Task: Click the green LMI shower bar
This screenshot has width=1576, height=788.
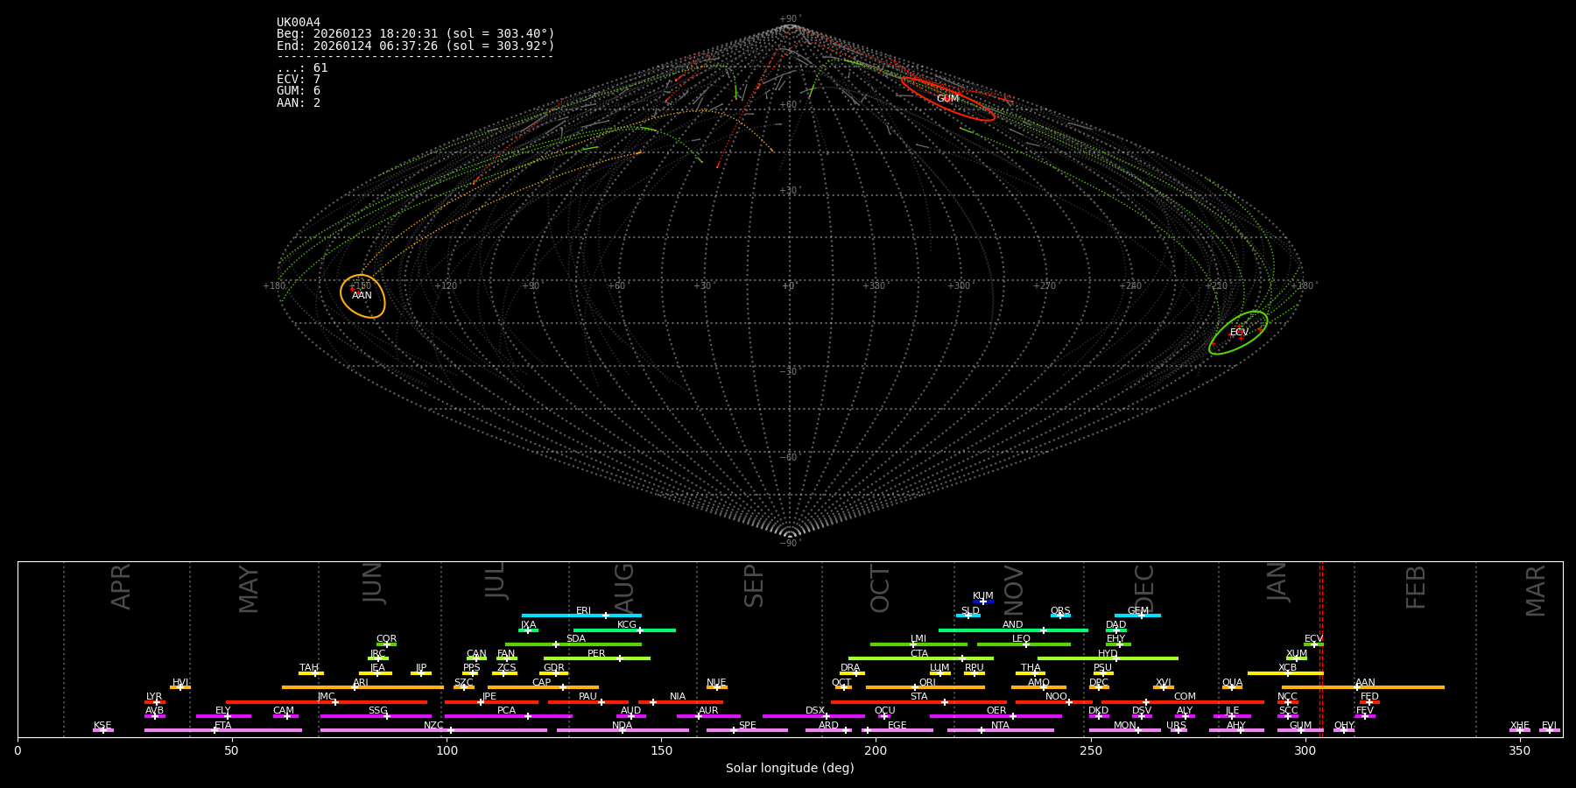Action: point(918,644)
